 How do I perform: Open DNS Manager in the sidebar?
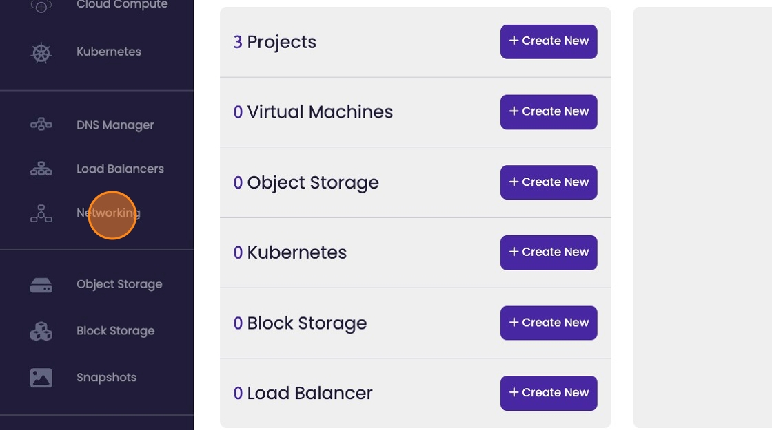[115, 125]
